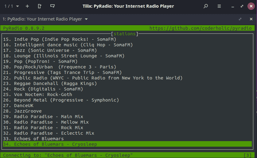Maximize the terminal pane icon
Viewport: 257px width, 158px height.
pos(240,19)
